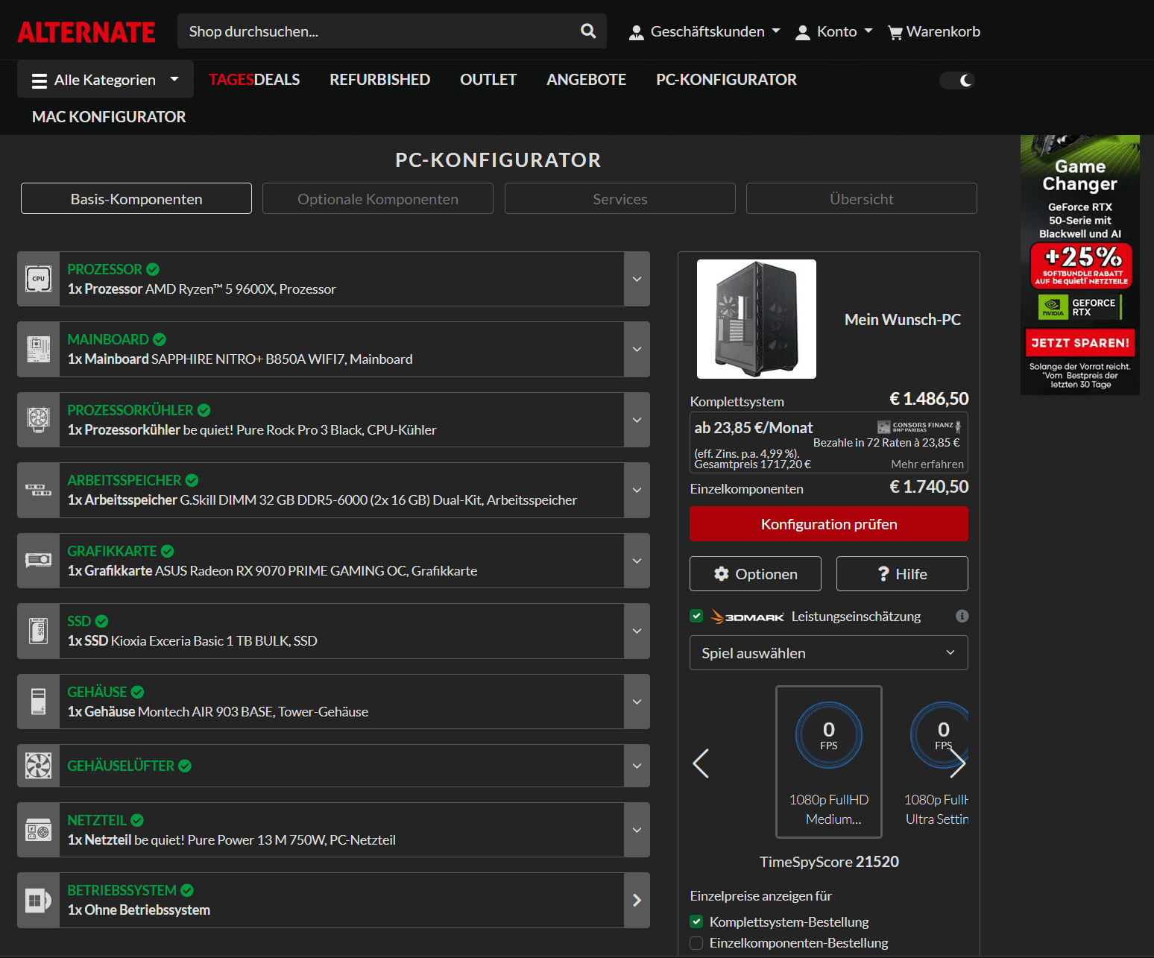Click the Grafikkarte component icon
The width and height of the screenshot is (1154, 958).
click(39, 561)
